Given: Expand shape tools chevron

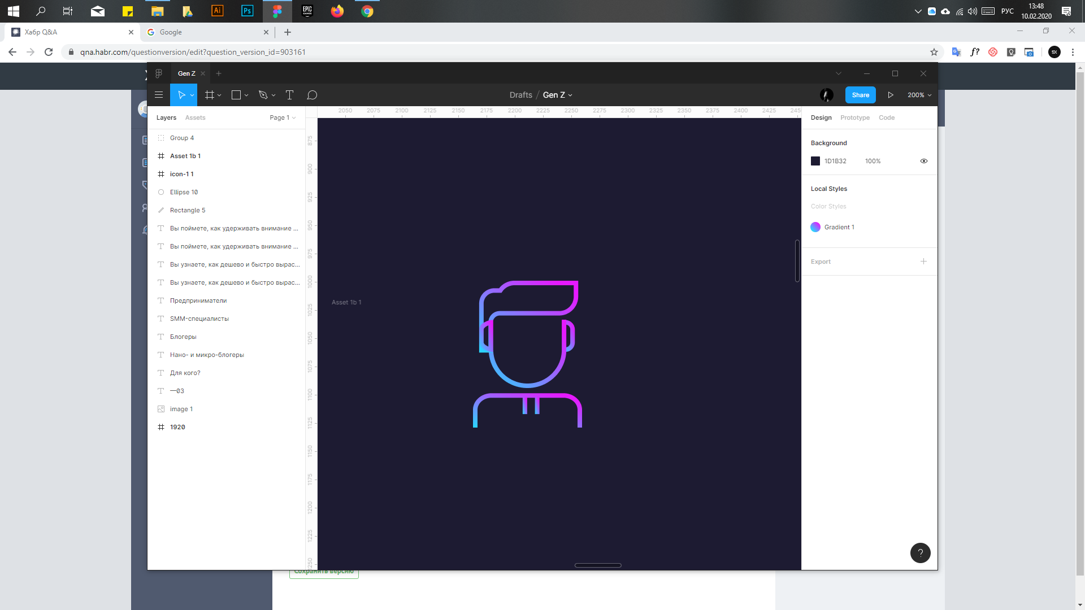Looking at the screenshot, I should point(246,95).
